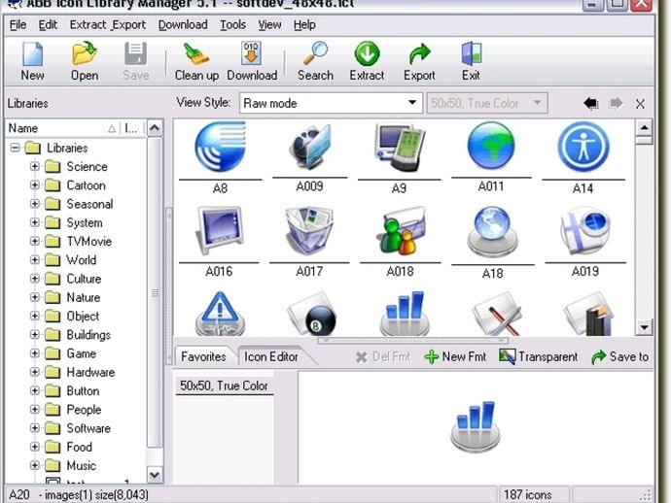Click the Download toolbar icon
671x503 pixels.
[252, 61]
